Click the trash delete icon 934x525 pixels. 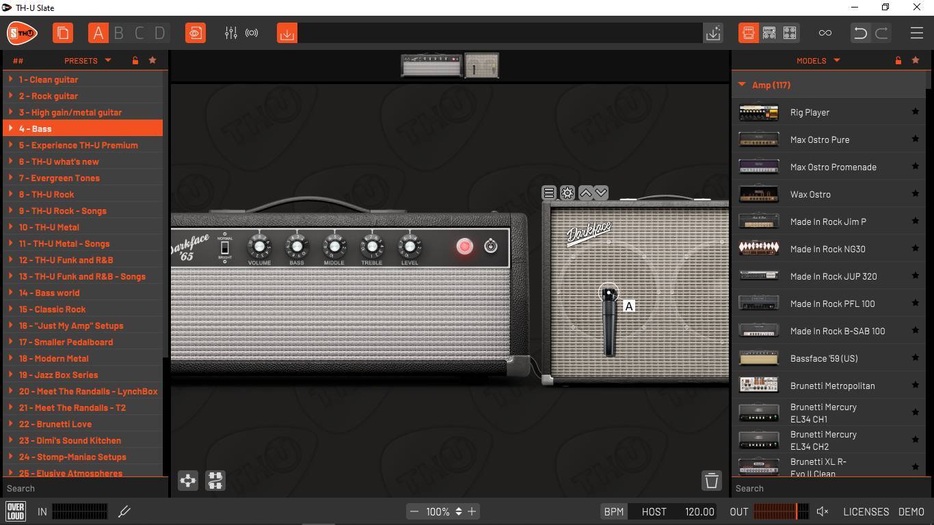(712, 481)
